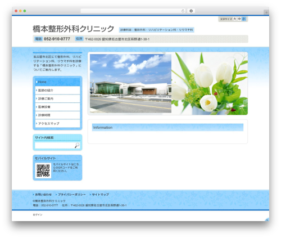
Task: Click the 診療科目 specialties banner
Action: (x=157, y=30)
